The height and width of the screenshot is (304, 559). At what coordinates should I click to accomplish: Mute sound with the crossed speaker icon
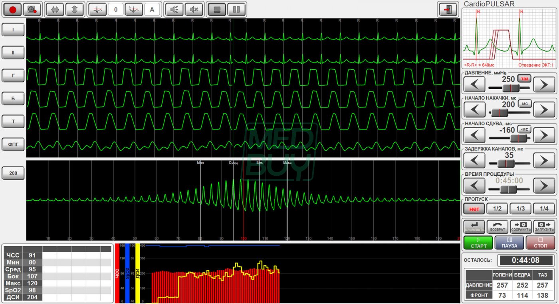pos(194,9)
